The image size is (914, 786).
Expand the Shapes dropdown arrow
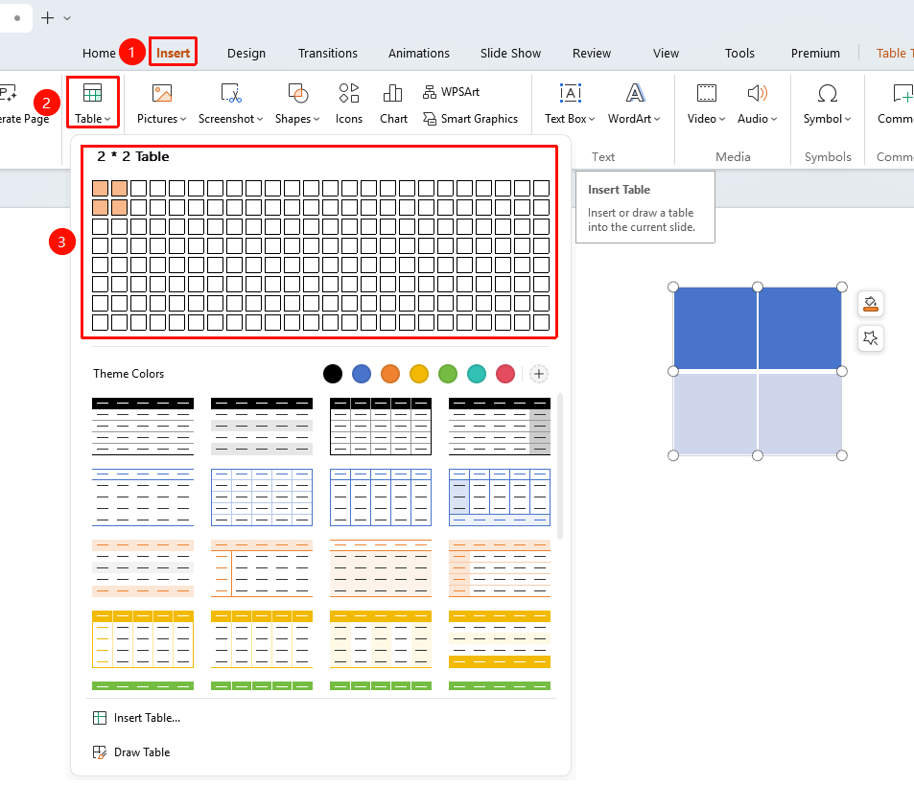[x=316, y=120]
